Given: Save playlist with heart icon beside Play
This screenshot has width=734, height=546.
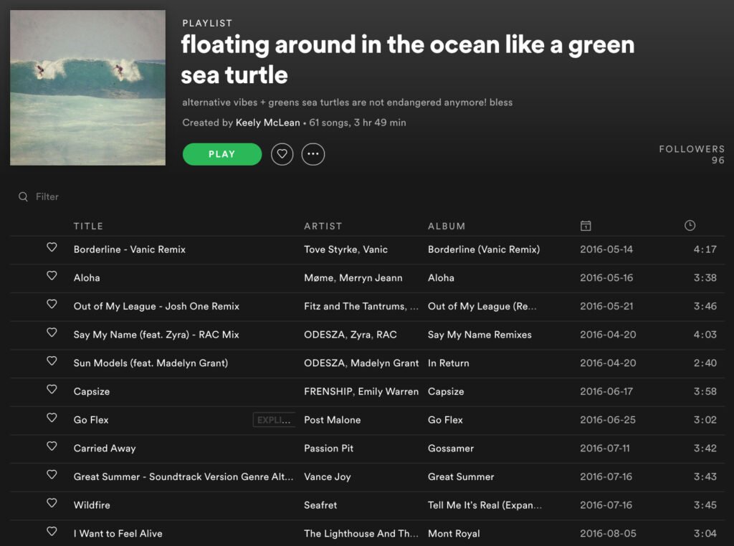Looking at the screenshot, I should click(x=282, y=154).
